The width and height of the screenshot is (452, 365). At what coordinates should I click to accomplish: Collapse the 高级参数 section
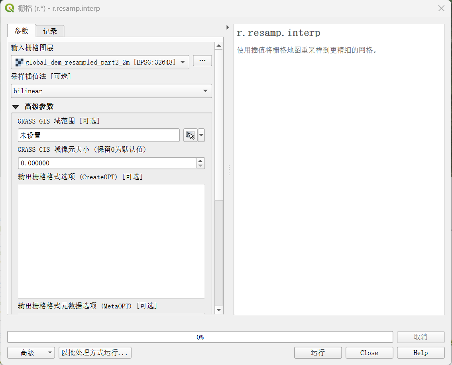click(16, 107)
